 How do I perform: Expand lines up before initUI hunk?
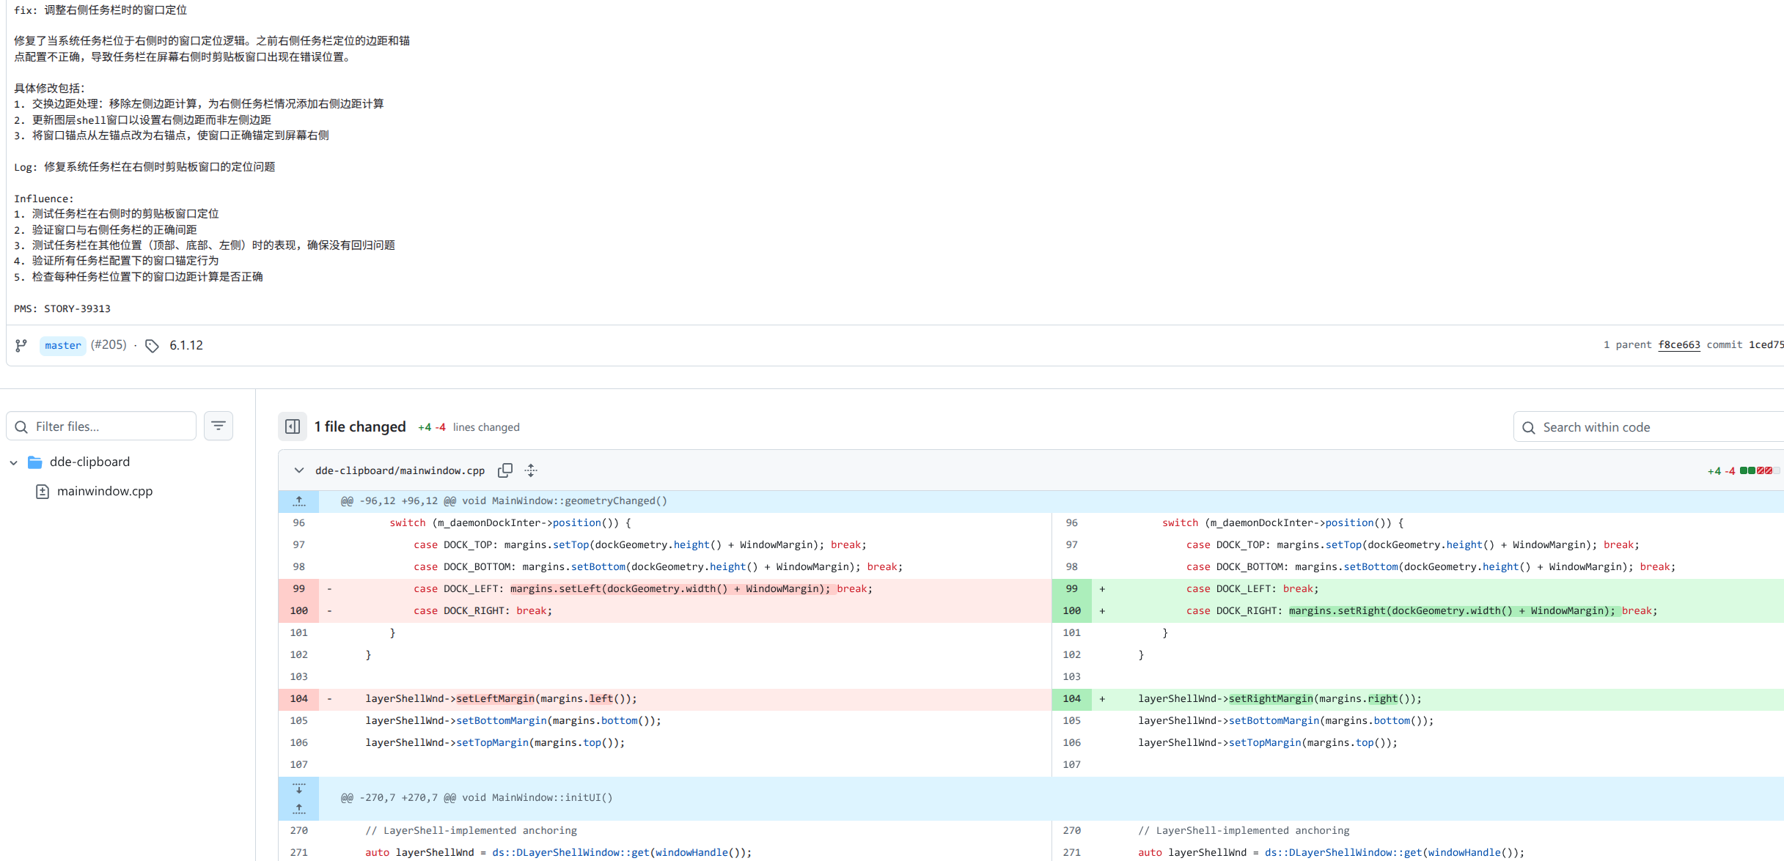(299, 809)
